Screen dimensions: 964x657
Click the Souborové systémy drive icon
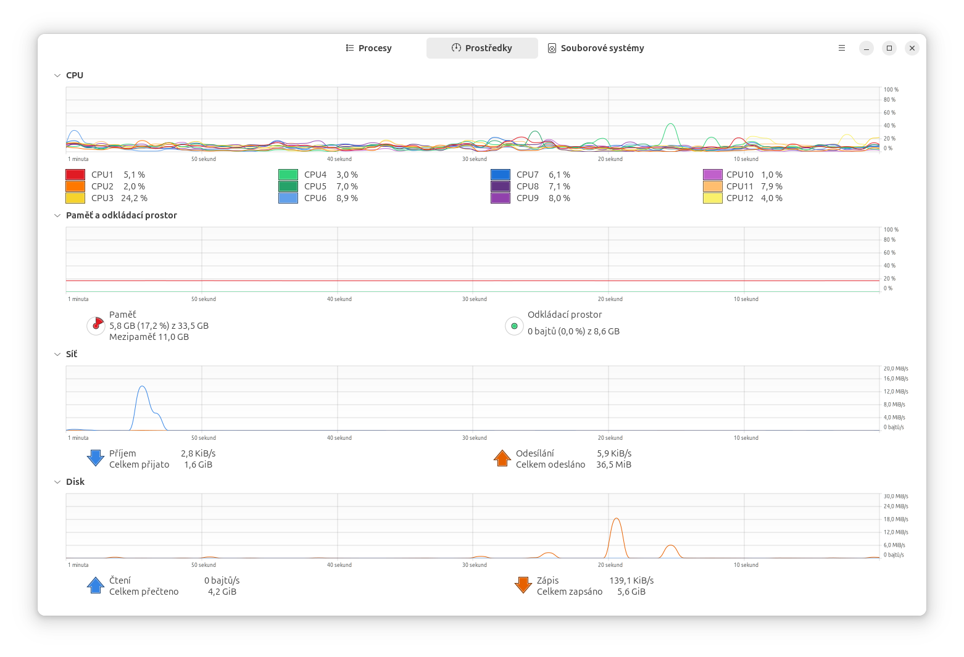(x=551, y=48)
